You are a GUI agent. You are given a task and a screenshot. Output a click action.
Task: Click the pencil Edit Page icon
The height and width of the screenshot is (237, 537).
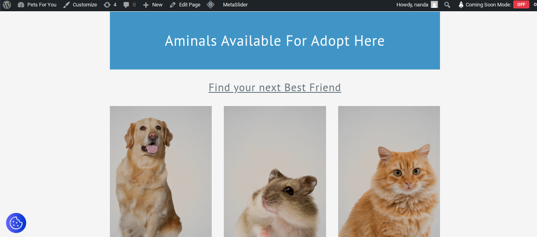[x=173, y=5]
